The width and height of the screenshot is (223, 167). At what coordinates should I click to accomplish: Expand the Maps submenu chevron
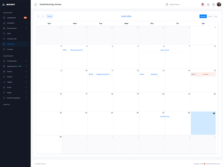coord(26,92)
